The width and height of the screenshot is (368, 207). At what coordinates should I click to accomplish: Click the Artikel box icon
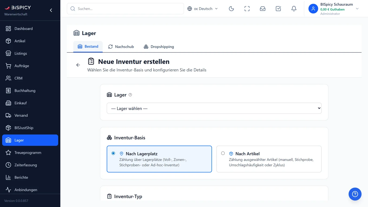(8, 41)
